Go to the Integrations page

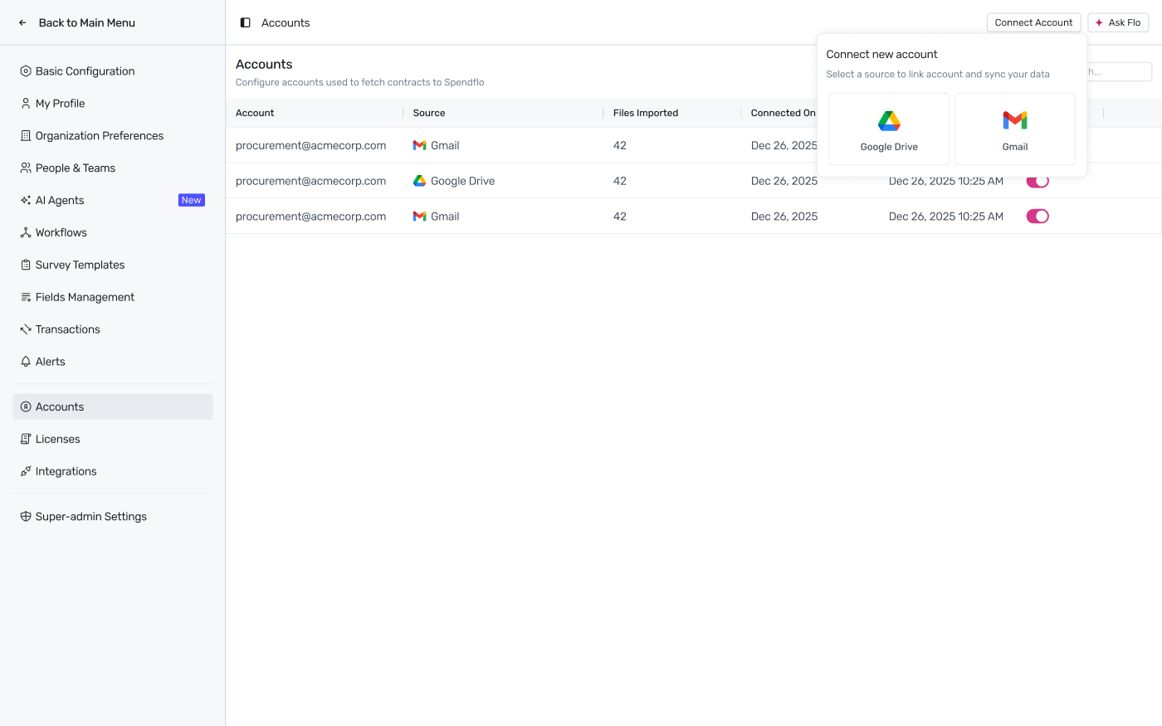point(113,472)
